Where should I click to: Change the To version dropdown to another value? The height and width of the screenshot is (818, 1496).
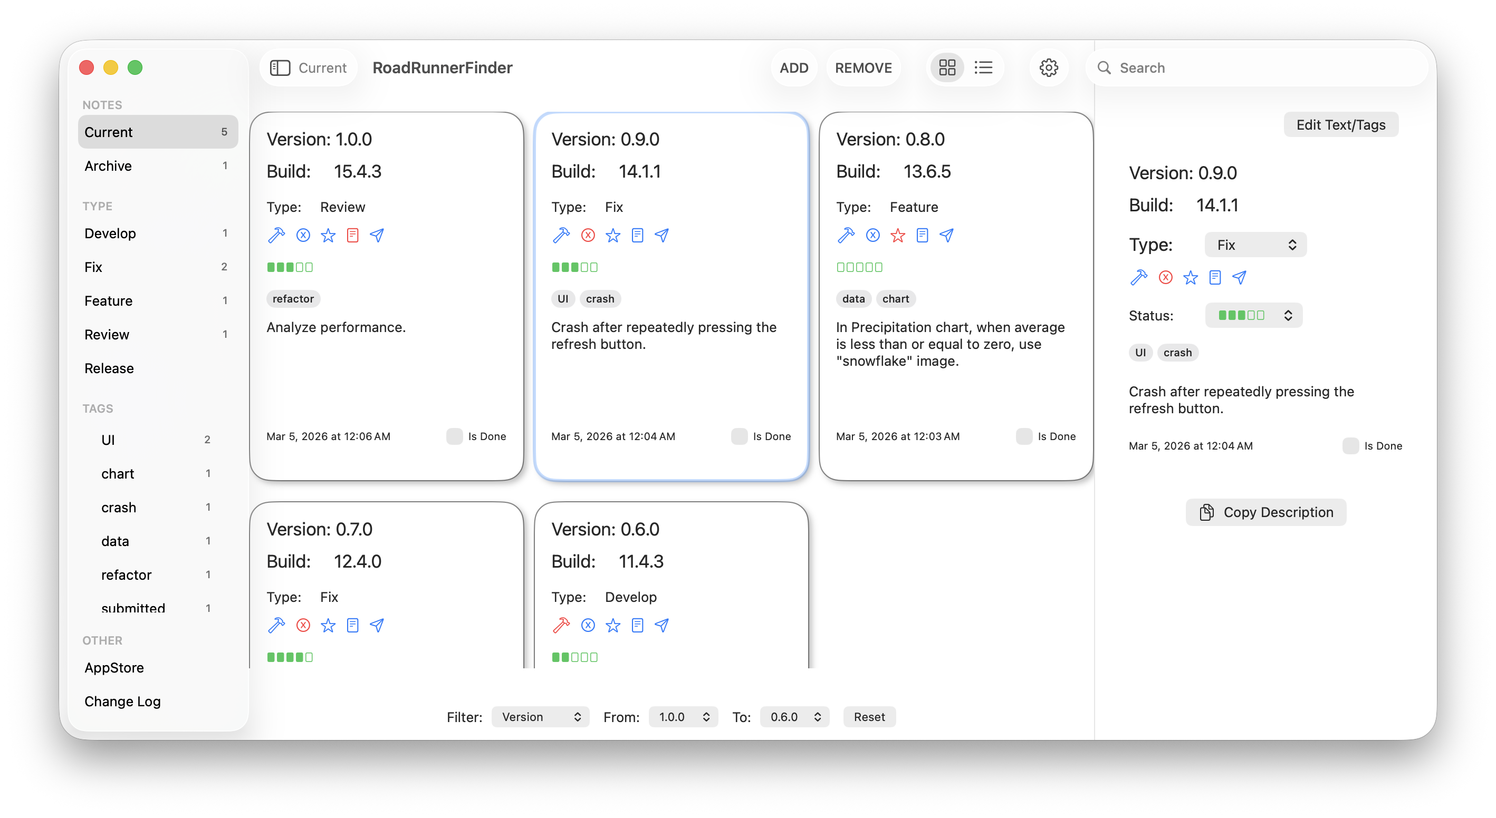pos(794,716)
